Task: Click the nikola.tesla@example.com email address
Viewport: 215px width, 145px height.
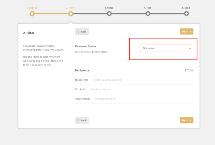Action: [108, 80]
